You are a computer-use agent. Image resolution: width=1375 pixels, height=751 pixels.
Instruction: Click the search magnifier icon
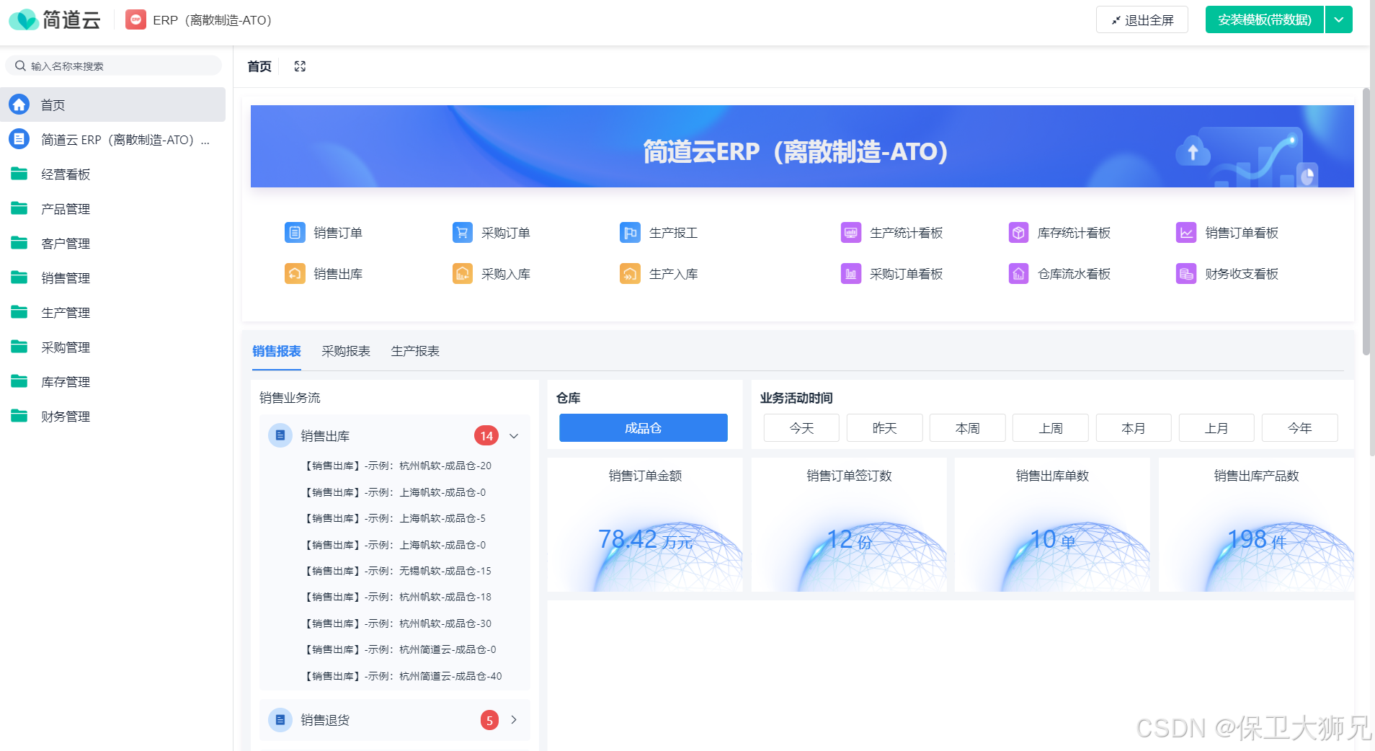(20, 66)
